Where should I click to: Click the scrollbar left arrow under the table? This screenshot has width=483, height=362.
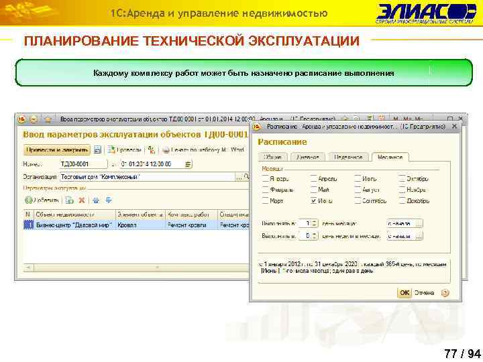click(29, 267)
